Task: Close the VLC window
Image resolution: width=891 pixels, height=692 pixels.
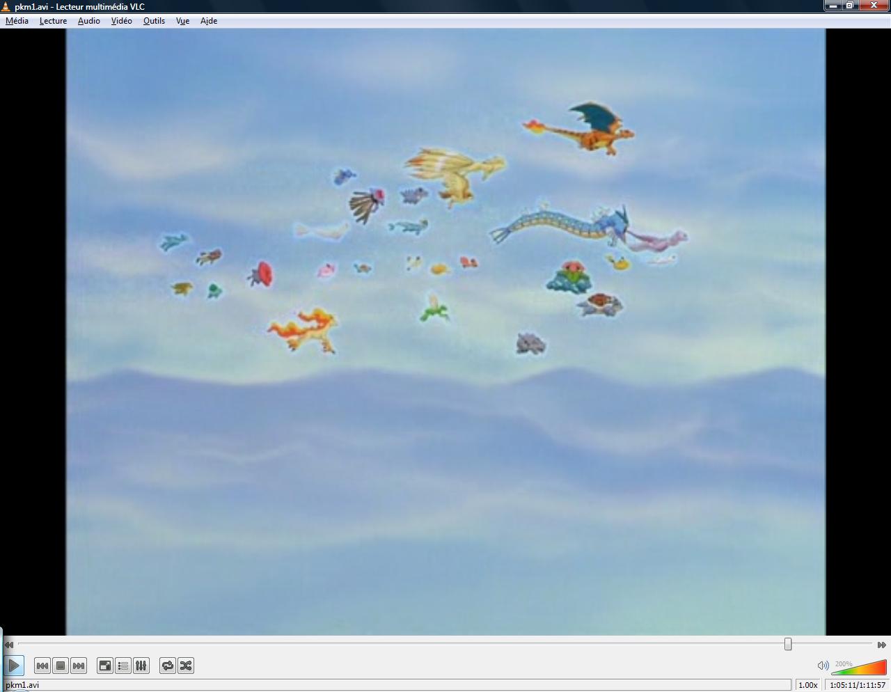Action: coord(874,6)
